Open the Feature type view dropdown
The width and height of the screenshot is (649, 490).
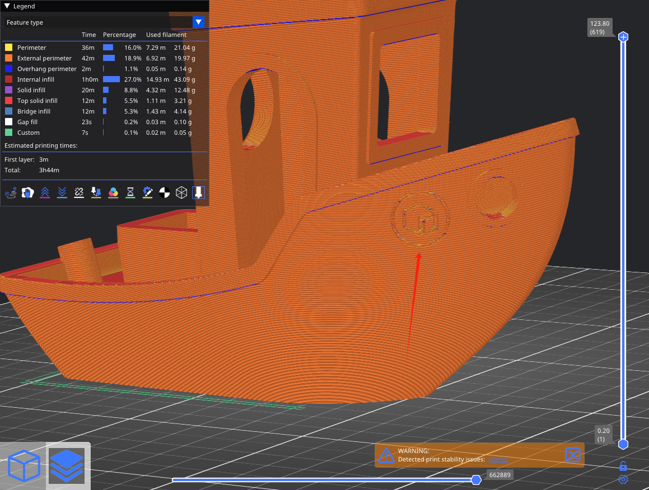click(198, 22)
